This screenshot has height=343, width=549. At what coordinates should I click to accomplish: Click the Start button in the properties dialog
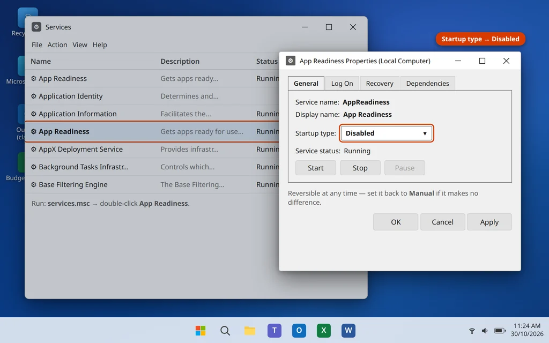pyautogui.click(x=315, y=168)
